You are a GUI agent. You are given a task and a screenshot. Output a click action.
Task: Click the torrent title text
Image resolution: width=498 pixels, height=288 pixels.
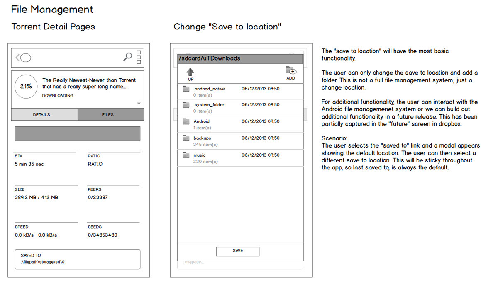(89, 83)
